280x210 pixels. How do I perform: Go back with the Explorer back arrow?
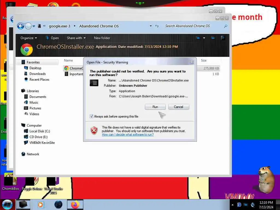[21, 26]
